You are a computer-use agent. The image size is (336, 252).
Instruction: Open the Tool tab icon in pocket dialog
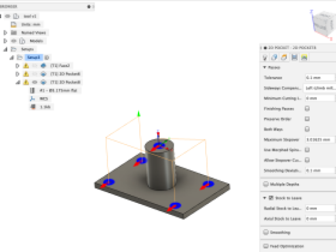coord(265,58)
